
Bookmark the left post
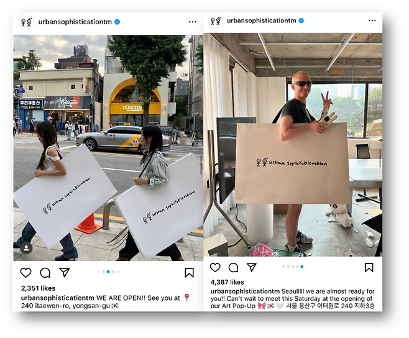189,273
